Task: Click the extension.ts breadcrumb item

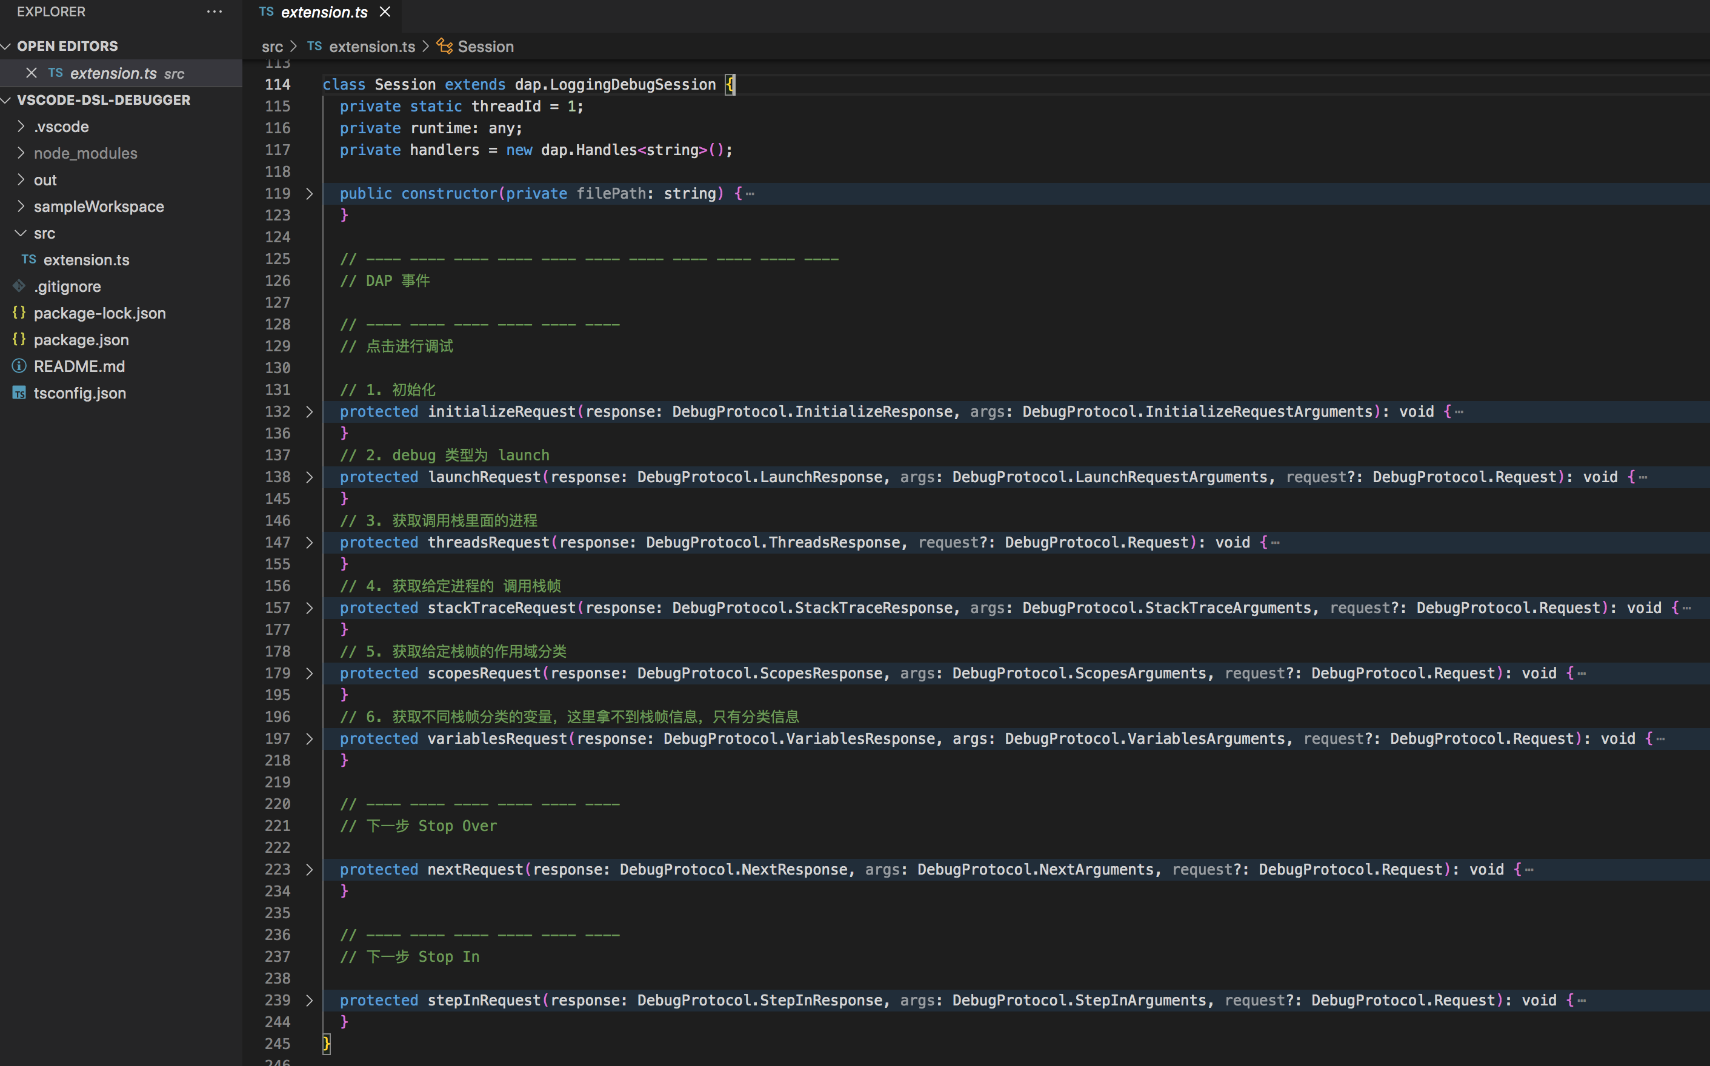Action: [371, 47]
